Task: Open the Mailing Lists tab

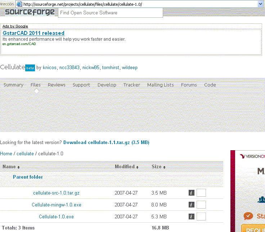Action: [x=160, y=85]
